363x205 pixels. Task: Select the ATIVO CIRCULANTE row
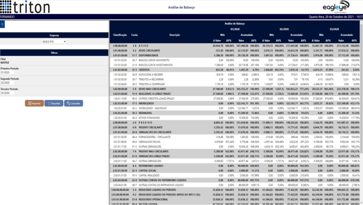tap(235, 50)
